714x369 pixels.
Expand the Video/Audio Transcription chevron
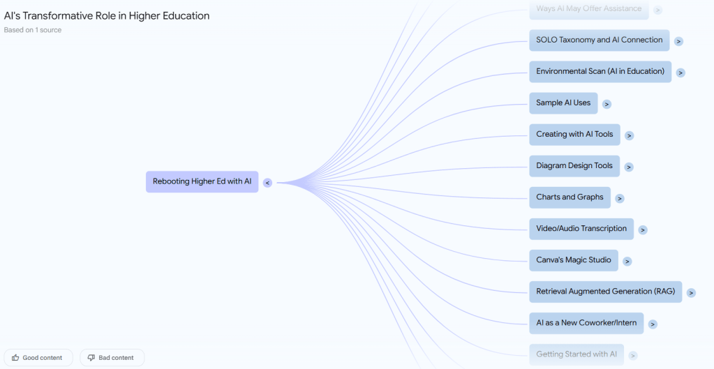(x=642, y=229)
